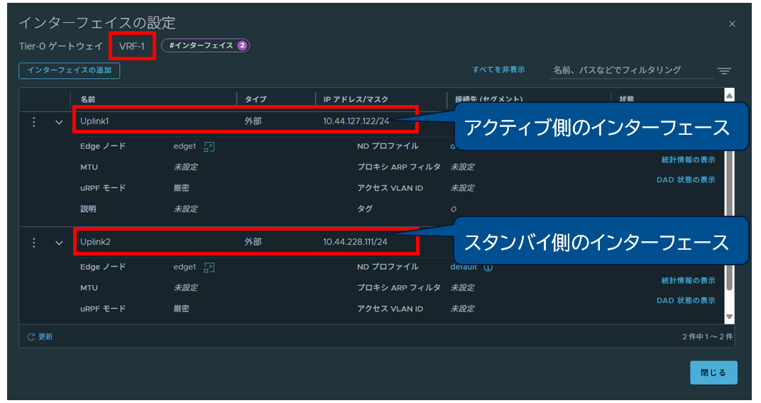Click the scrollbar down arrow
The image size is (761, 403).
pos(729,316)
